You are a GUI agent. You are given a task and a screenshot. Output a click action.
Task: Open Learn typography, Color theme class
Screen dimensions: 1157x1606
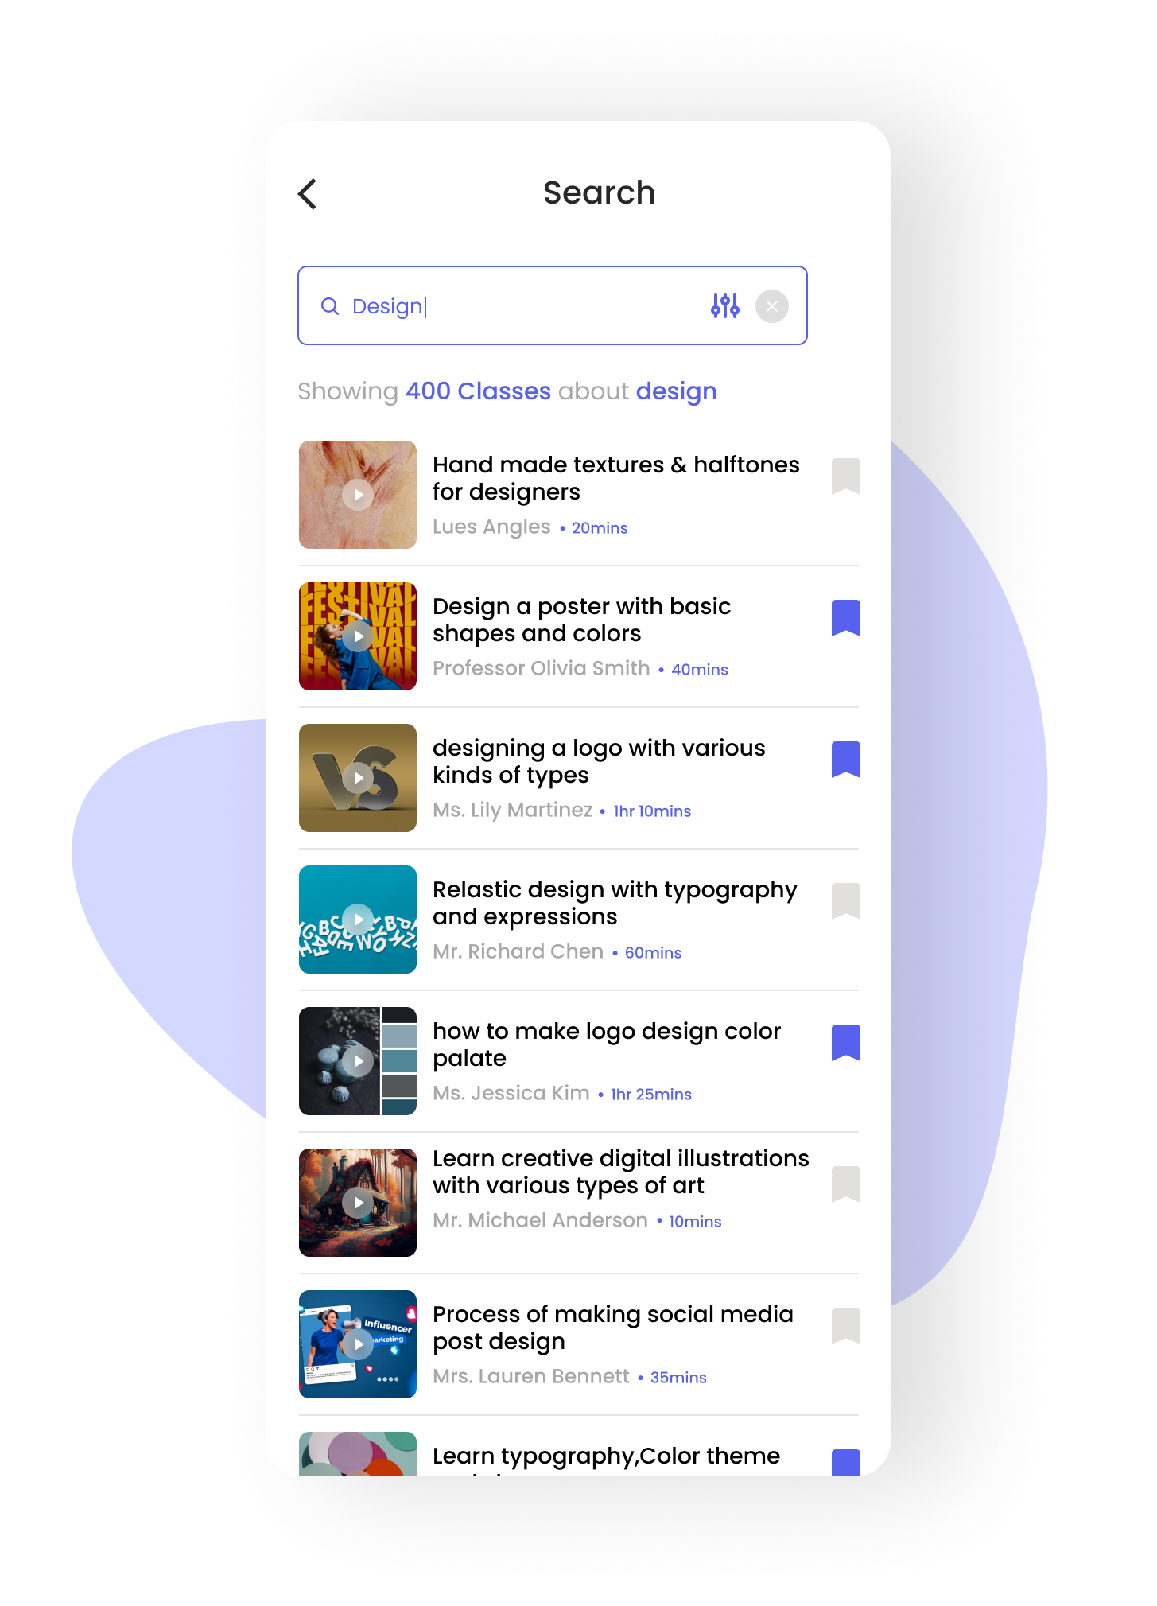(x=606, y=1456)
